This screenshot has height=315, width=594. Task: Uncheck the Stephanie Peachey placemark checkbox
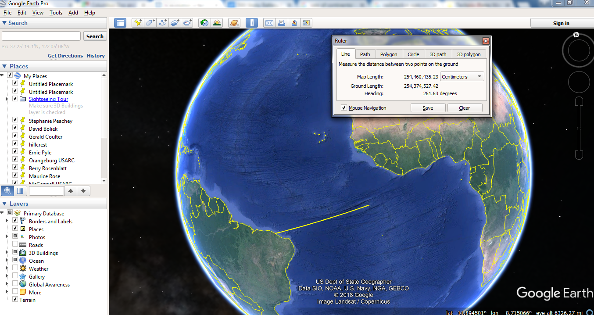(x=15, y=121)
